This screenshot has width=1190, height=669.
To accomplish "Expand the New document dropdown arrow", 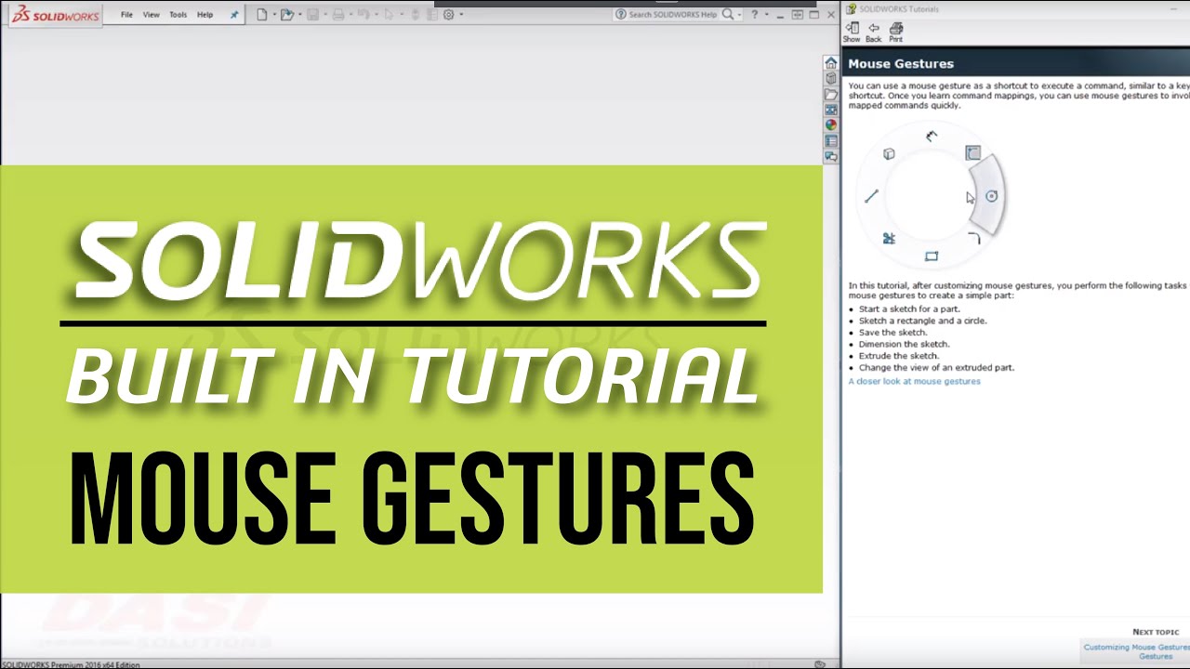I will (x=273, y=15).
